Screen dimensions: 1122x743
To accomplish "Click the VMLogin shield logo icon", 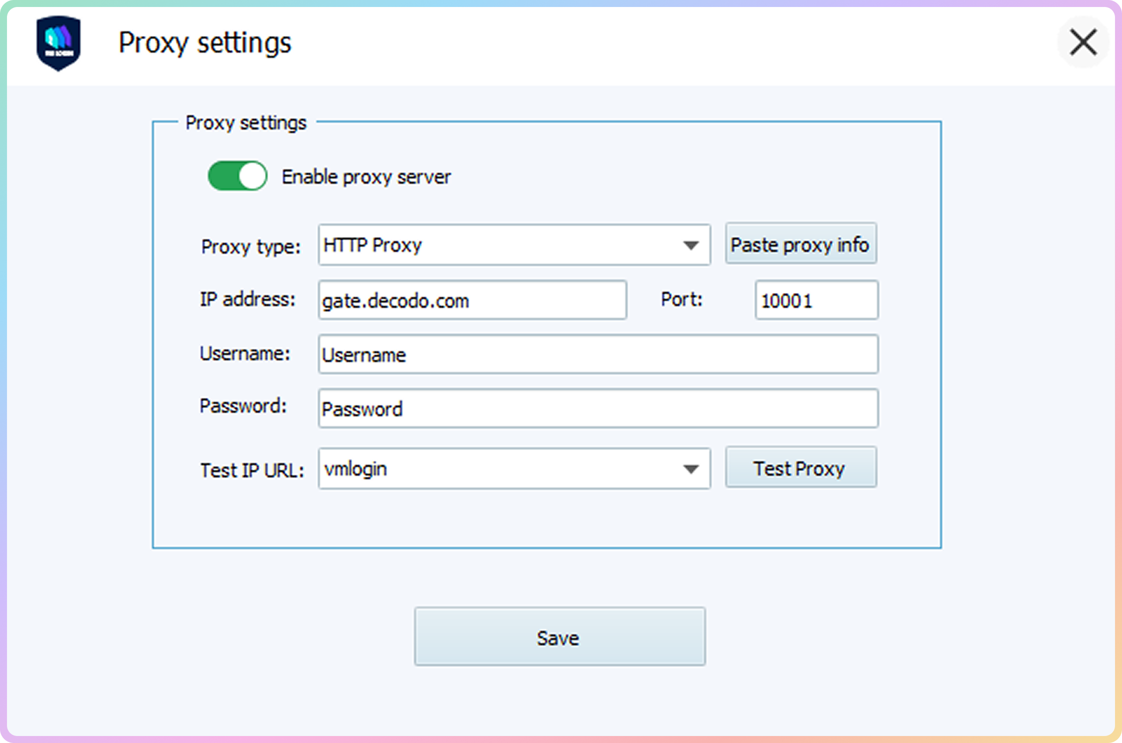I will point(58,43).
